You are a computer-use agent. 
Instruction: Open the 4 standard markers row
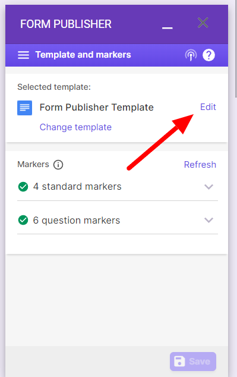118,187
